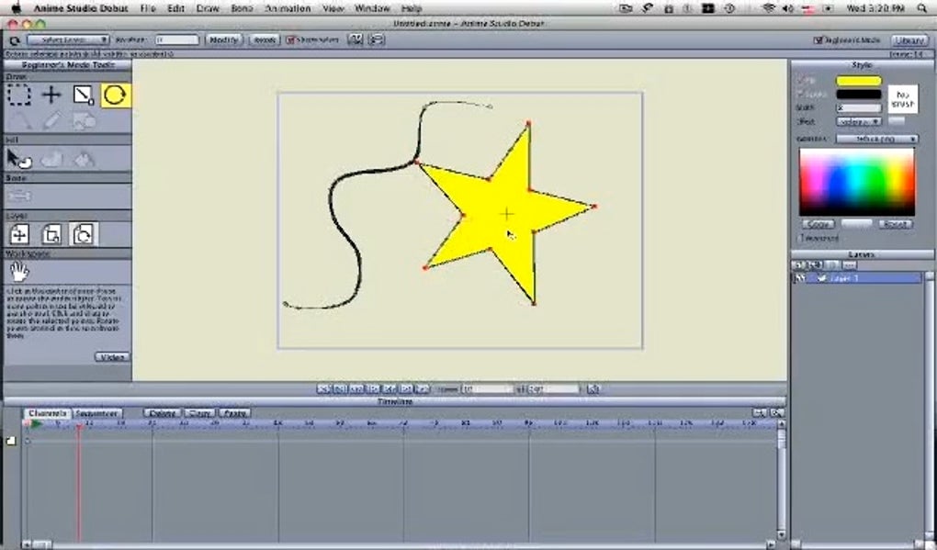Toggle the onion skin box left of timeline
Screen dimensions: 937x550
click(11, 441)
